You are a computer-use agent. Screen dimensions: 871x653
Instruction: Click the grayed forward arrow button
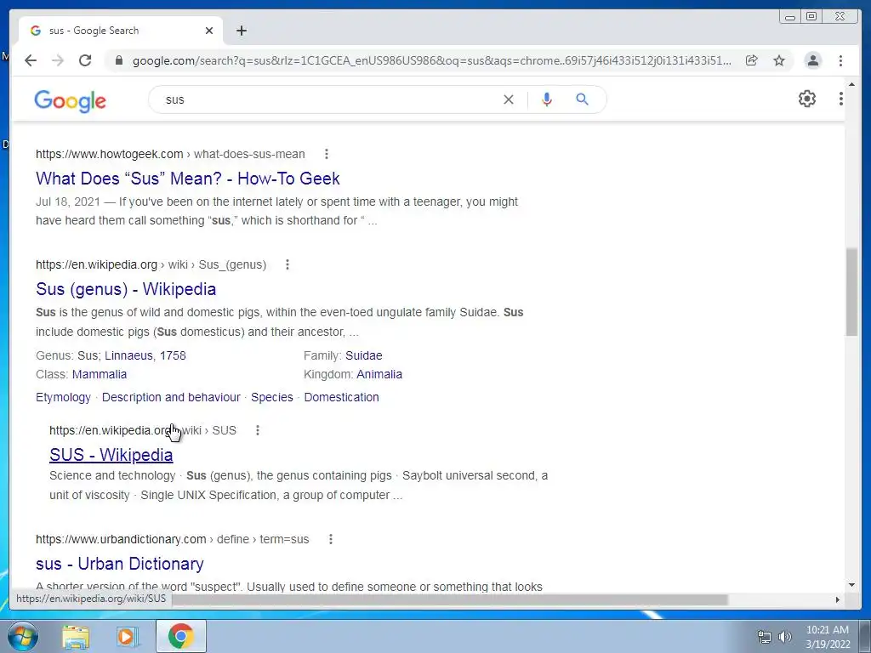[x=58, y=60]
